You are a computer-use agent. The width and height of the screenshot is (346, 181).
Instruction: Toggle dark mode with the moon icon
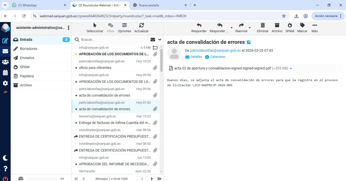tap(5, 158)
